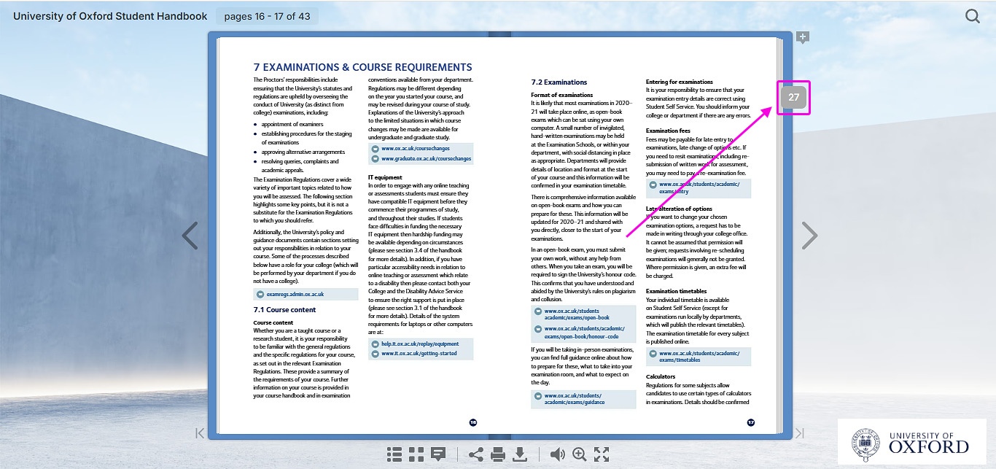This screenshot has height=469, width=996.
Task: Click the pages 16 - 17 of 43 field
Action: (267, 16)
